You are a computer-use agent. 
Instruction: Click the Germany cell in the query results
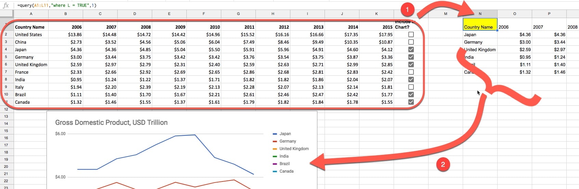pos(480,42)
